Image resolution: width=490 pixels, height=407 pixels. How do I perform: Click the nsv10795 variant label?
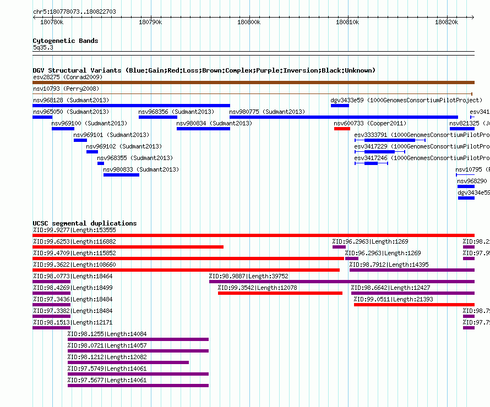(472, 169)
